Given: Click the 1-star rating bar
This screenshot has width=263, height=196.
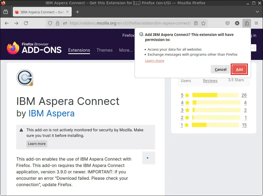Looking at the screenshot, I should (x=215, y=125).
